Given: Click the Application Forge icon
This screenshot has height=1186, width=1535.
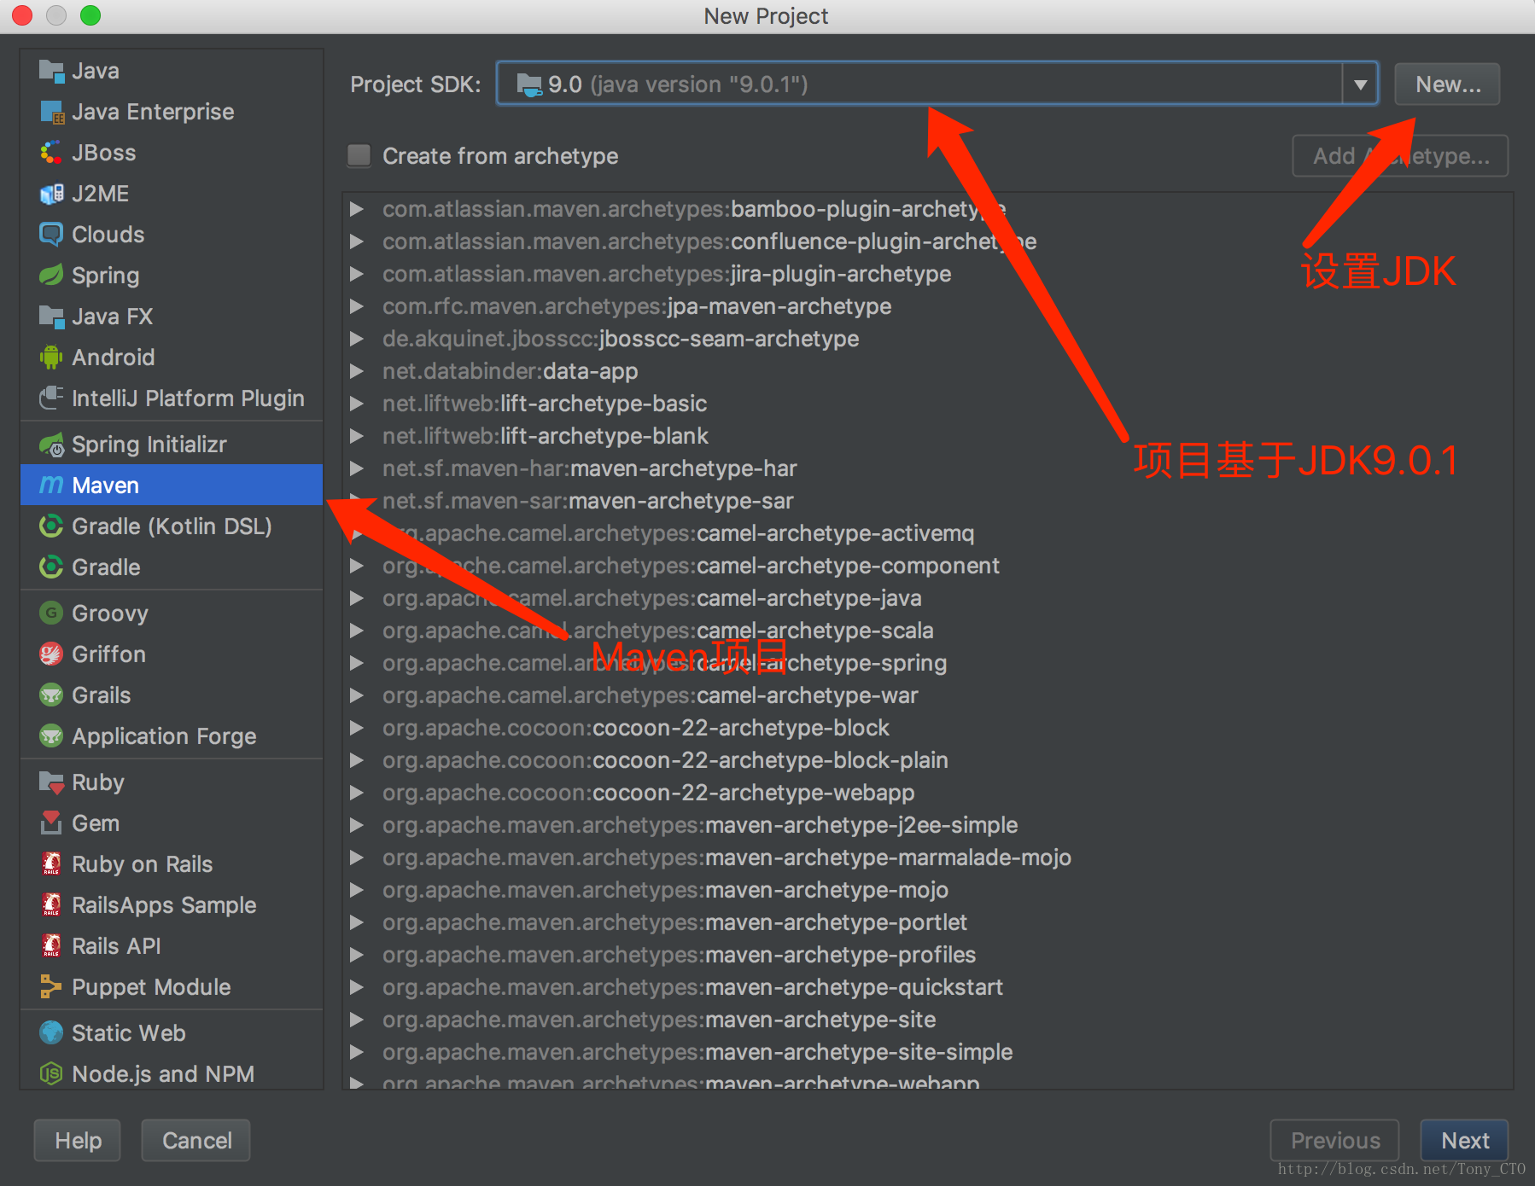Looking at the screenshot, I should [51, 736].
